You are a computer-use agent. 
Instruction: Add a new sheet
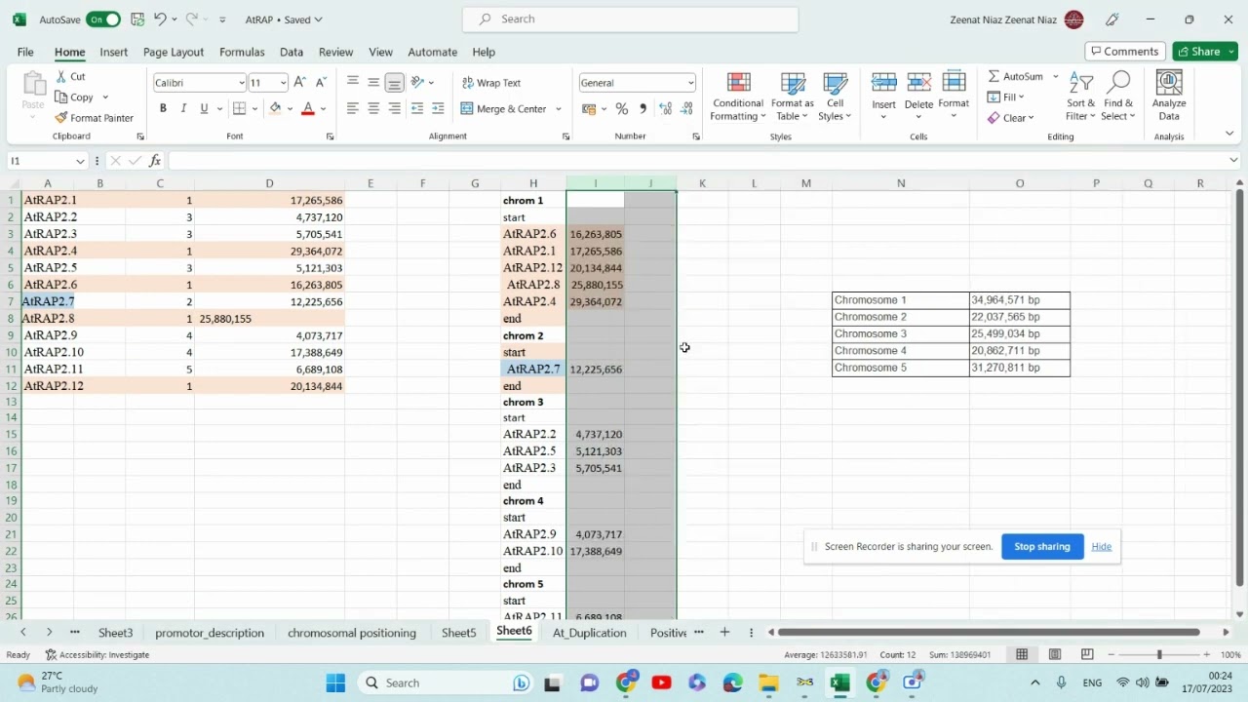tap(724, 633)
